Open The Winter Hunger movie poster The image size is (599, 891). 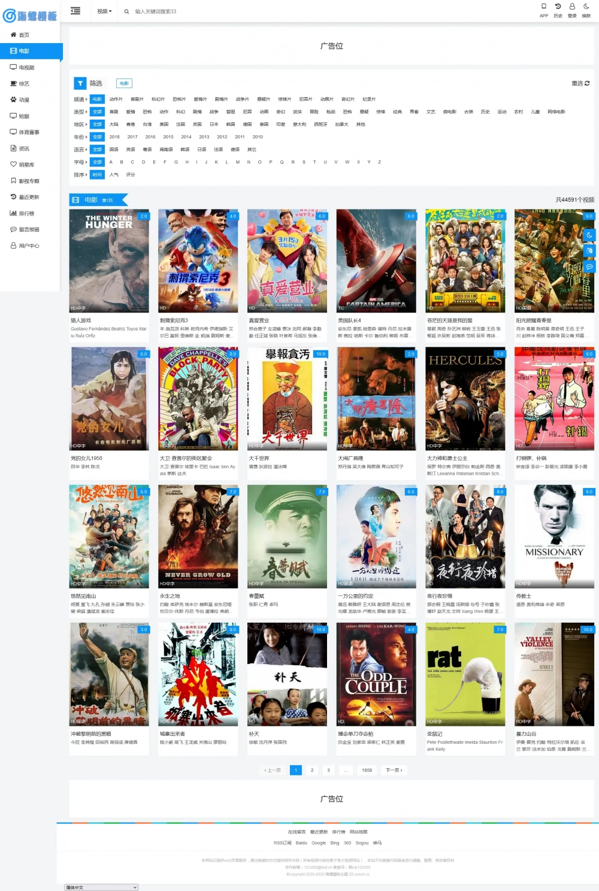pyautogui.click(x=109, y=260)
